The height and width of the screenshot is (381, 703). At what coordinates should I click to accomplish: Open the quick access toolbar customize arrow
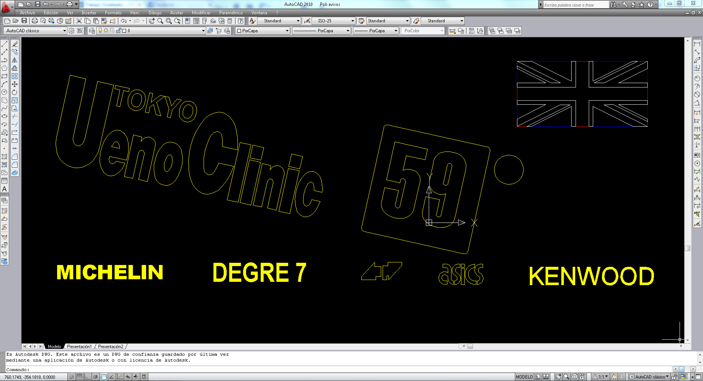76,4
